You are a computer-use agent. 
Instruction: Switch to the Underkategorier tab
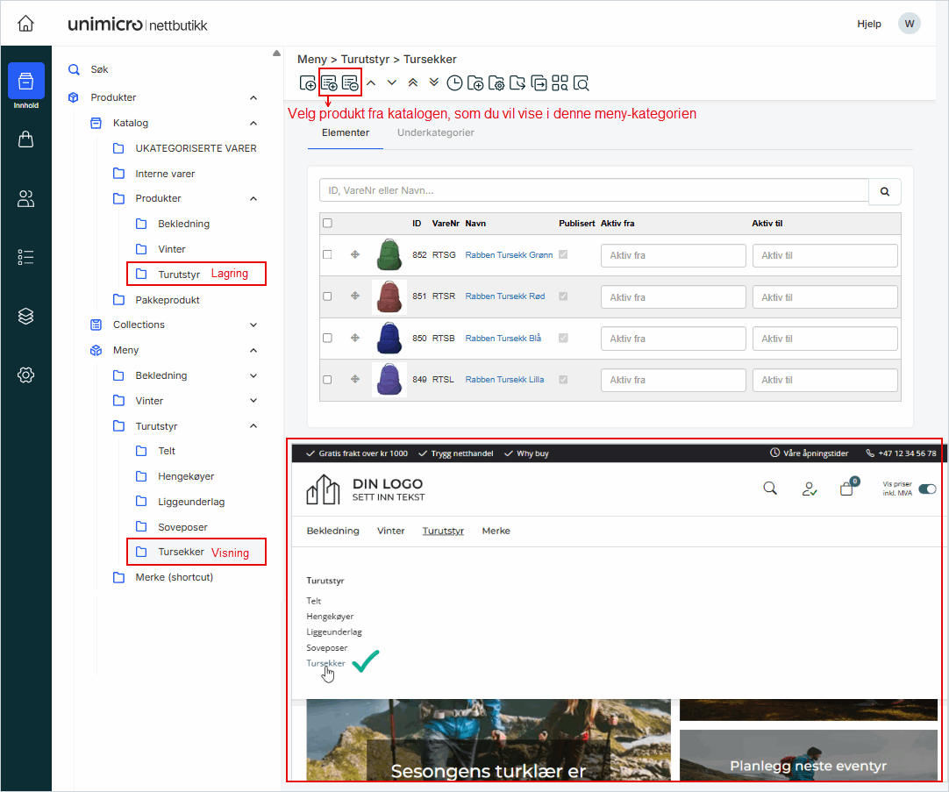coord(436,133)
